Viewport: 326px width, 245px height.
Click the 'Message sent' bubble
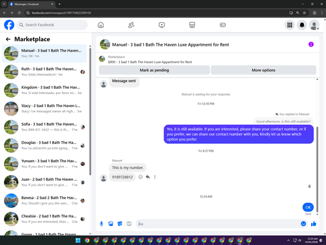point(124,82)
